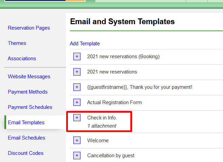Expand the Actual Registration Form template
Image resolution: width=223 pixels, height=162 pixels.
pyautogui.click(x=77, y=102)
